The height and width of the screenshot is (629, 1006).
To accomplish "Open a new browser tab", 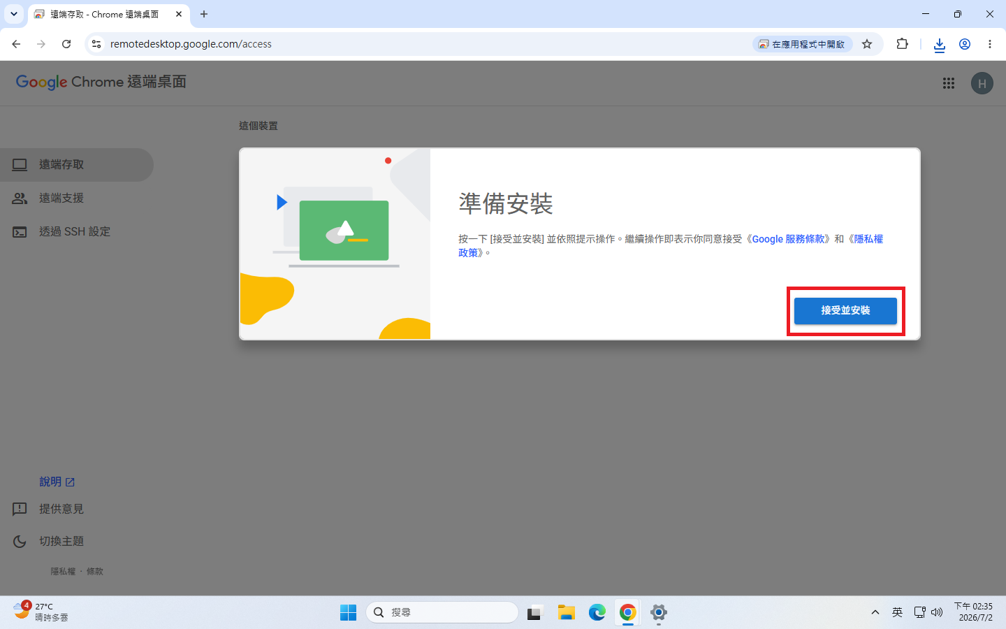I will [204, 14].
